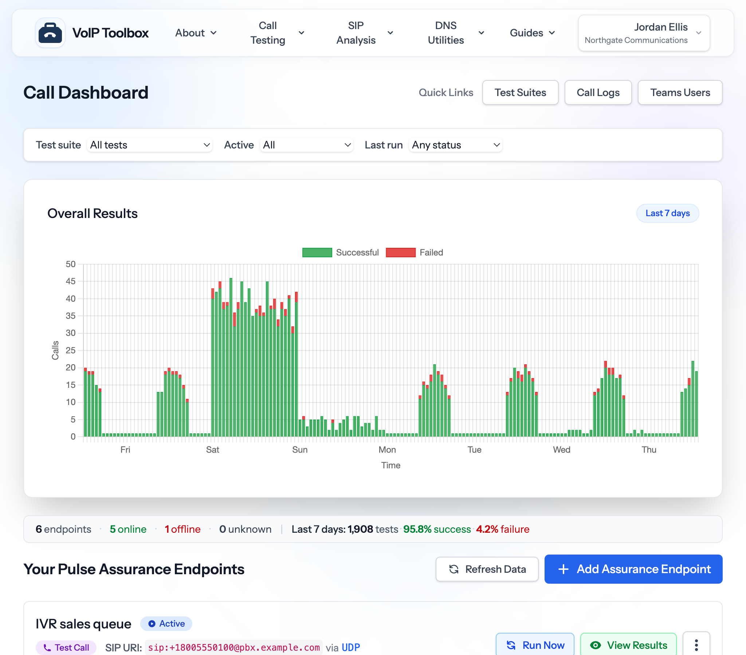
Task: Open the three-dot menu for IVR sales queue
Action: pos(696,645)
